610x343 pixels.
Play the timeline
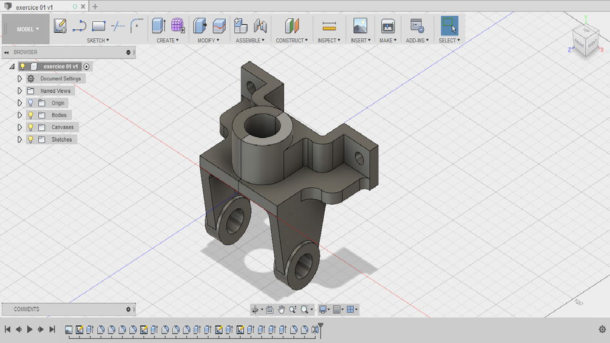pos(30,330)
